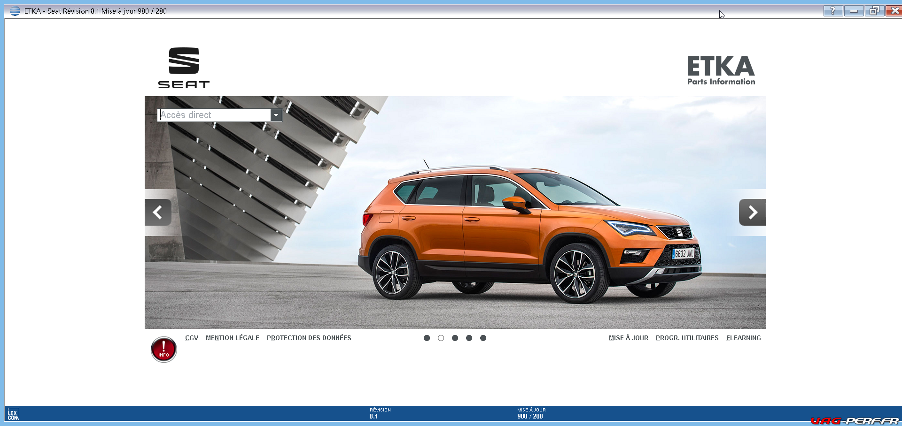
Task: Open the MISE À JOUR link
Action: [629, 338]
